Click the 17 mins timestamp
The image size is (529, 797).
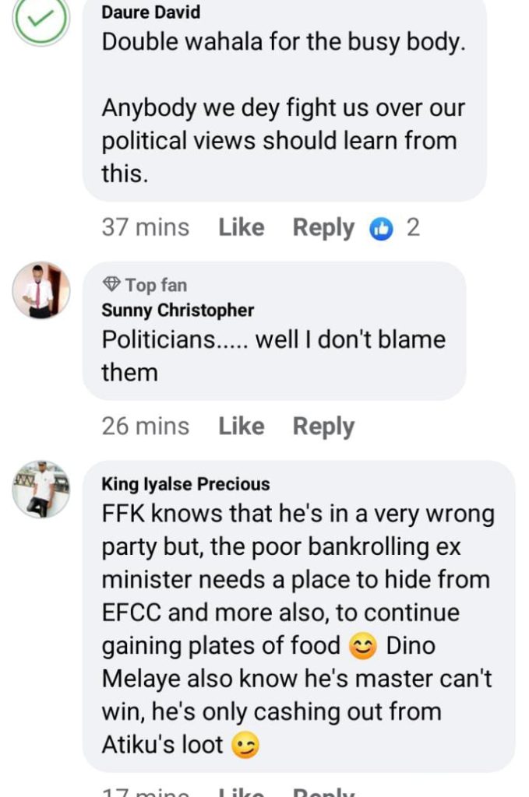coord(145,792)
